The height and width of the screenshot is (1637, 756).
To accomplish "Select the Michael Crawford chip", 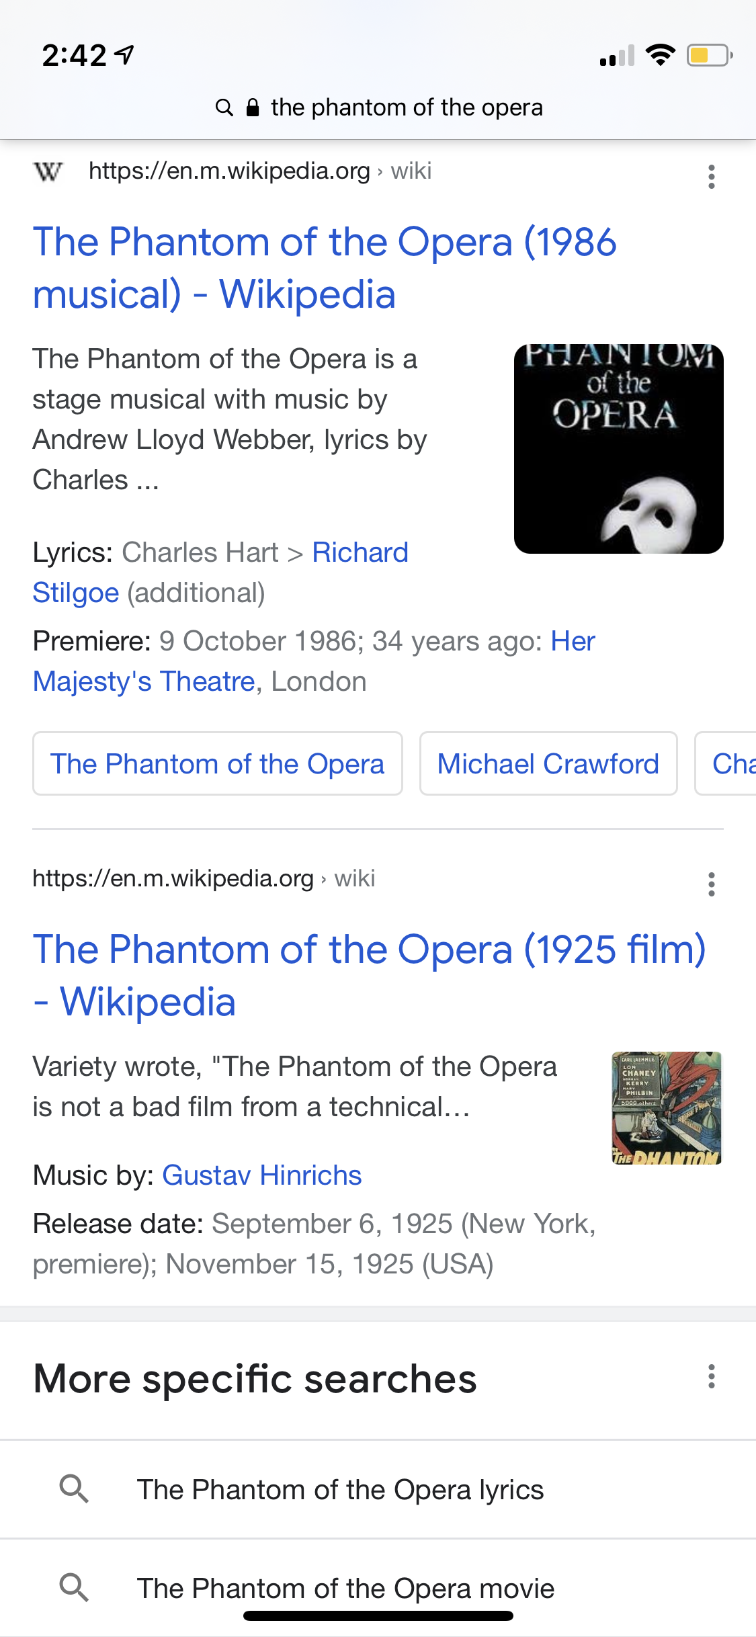I will 548,763.
